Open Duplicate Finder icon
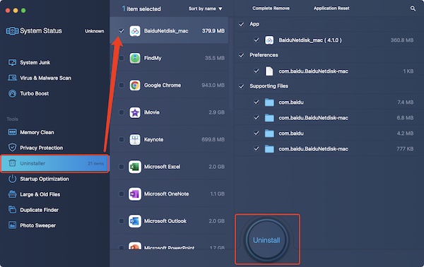Viewport: 424px width, 267px height. (12, 210)
